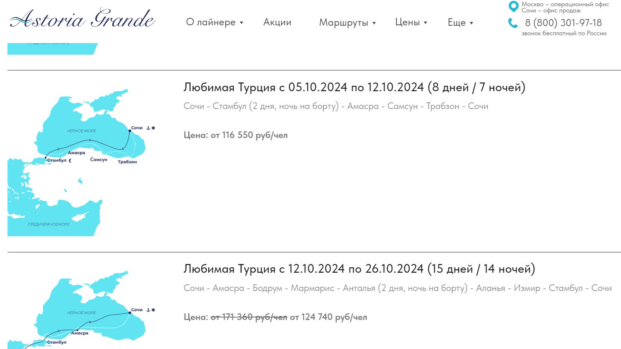Click the discounted price от 124 740 руб/чел
The width and height of the screenshot is (621, 349).
(x=329, y=317)
